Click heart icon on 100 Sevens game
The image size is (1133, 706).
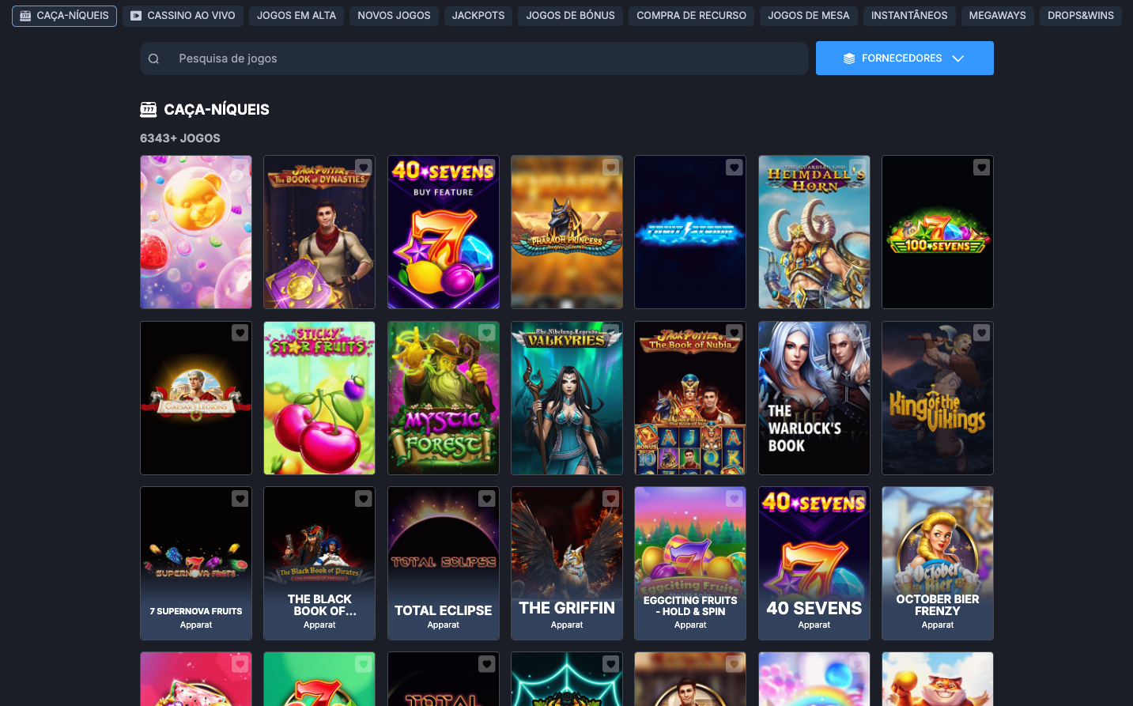(981, 168)
